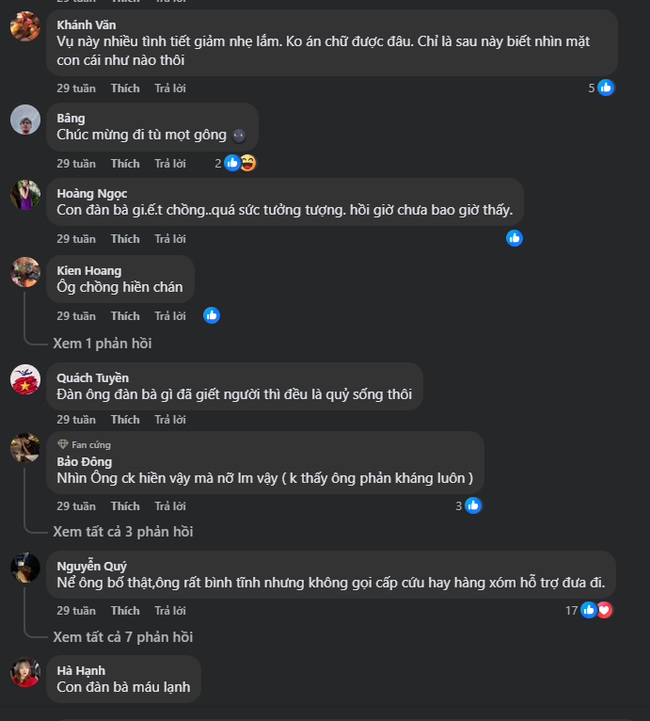Toggle Thích on Nguyễn Quý's comment

pyautogui.click(x=125, y=611)
